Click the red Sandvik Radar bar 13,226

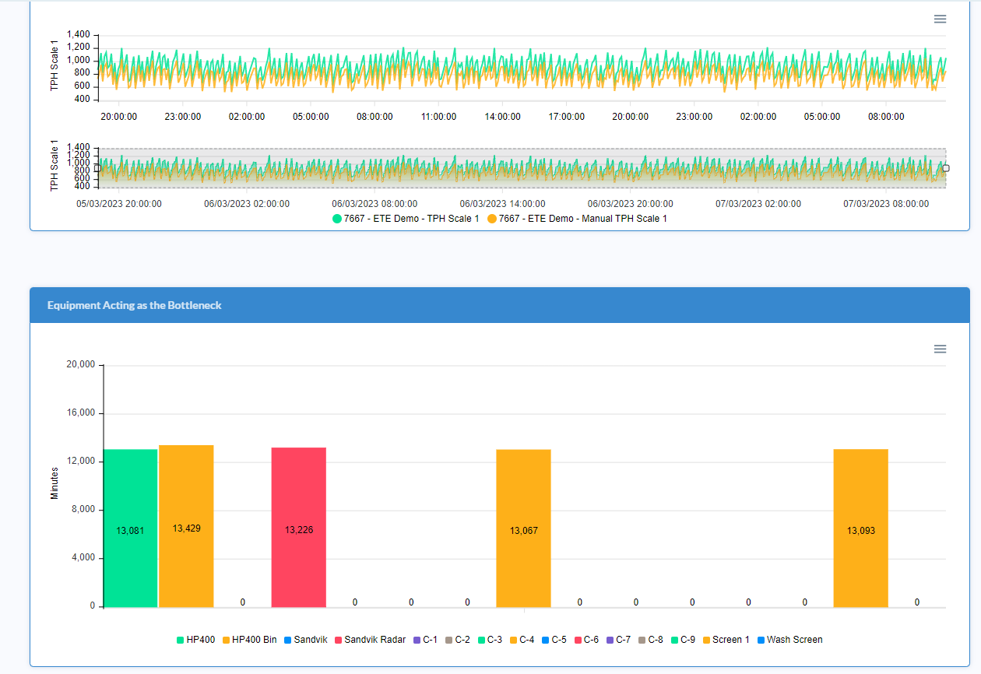click(x=299, y=528)
